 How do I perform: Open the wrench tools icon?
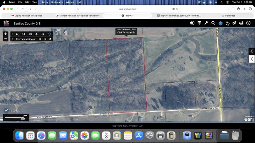206,23
